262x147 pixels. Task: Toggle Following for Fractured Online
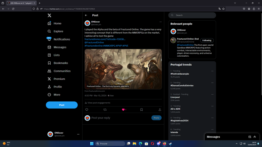pos(207,41)
